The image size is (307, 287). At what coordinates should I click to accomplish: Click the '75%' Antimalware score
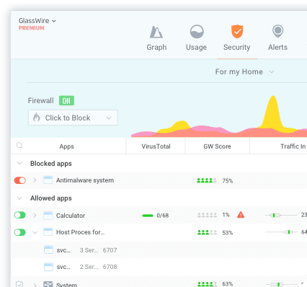228,181
